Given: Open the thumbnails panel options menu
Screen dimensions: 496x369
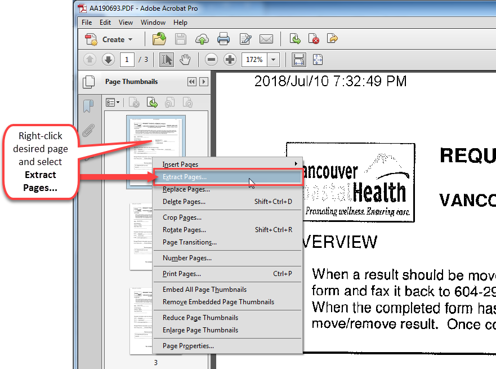Looking at the screenshot, I should click(111, 102).
